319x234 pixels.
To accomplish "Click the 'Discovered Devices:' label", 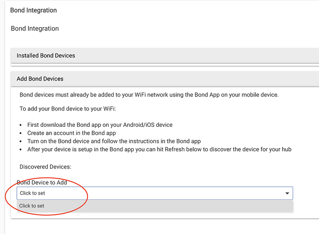I will point(45,167).
